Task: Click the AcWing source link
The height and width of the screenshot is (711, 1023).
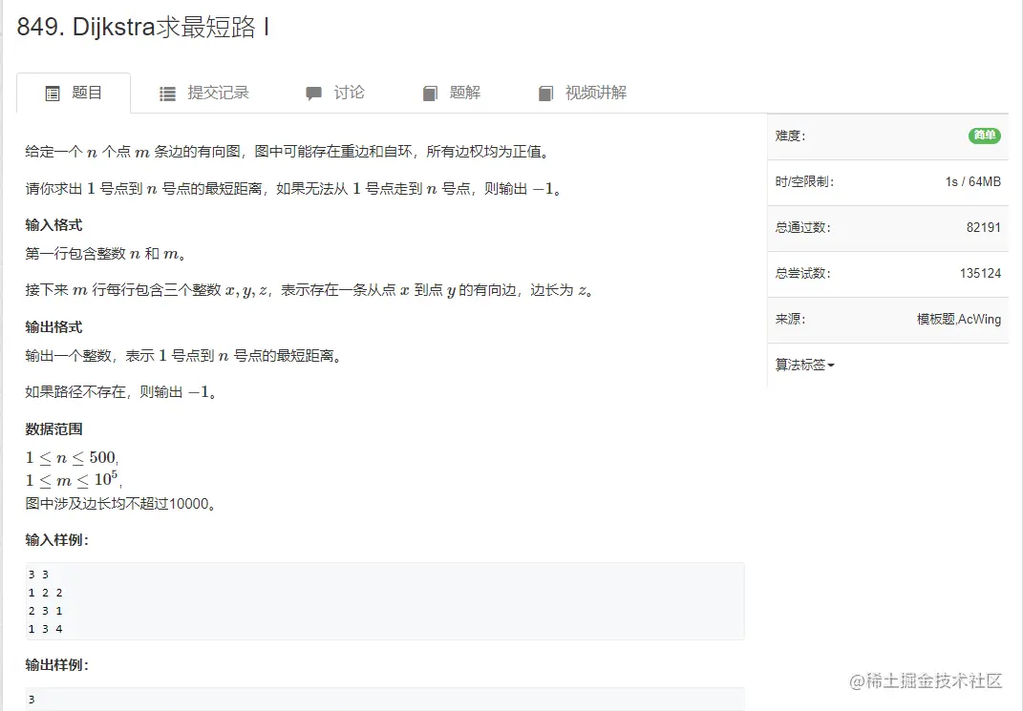Action: tap(978, 320)
